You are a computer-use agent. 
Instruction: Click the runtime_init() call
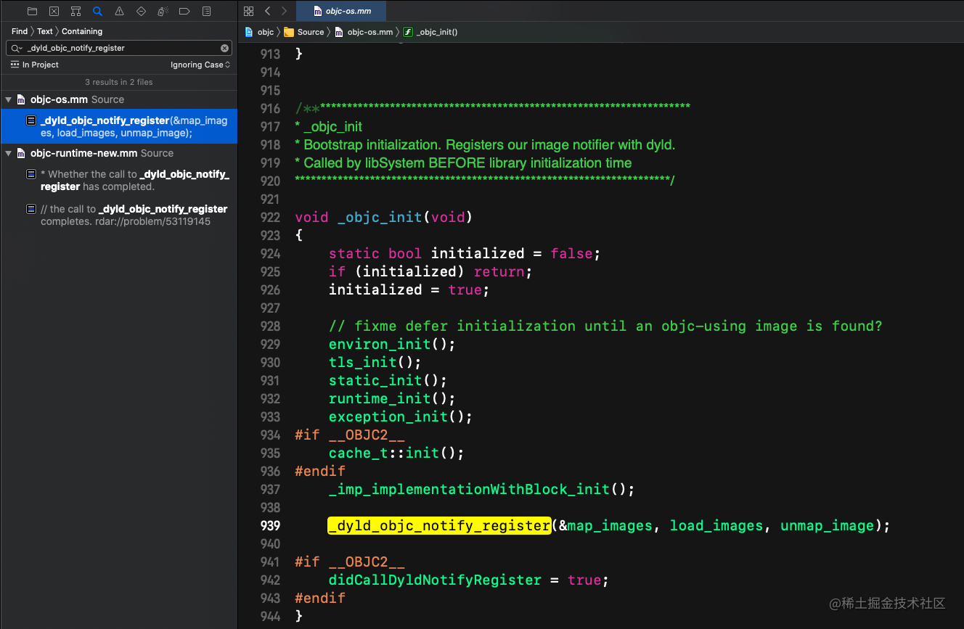392,398
